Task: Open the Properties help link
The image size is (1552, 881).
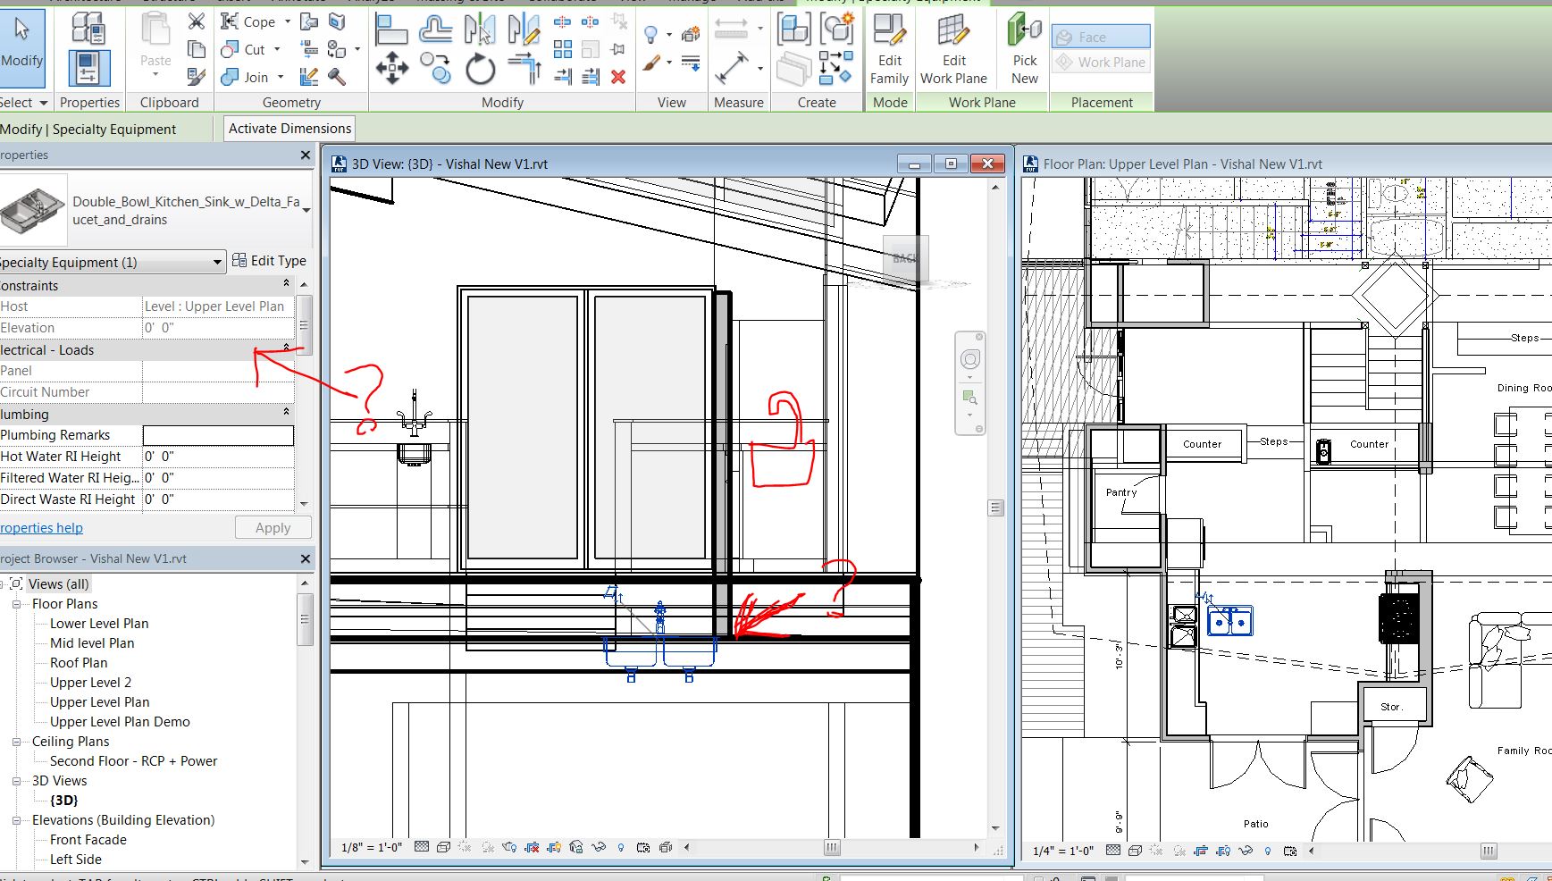Action: tap(41, 528)
